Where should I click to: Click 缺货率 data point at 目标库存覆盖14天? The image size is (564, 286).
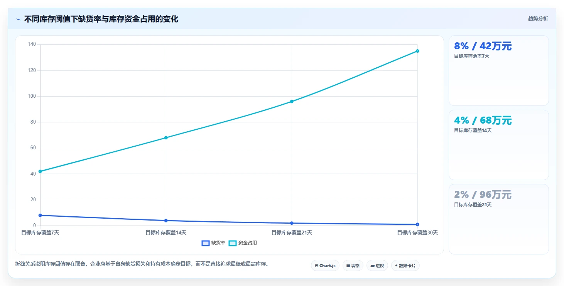pyautogui.click(x=166, y=221)
